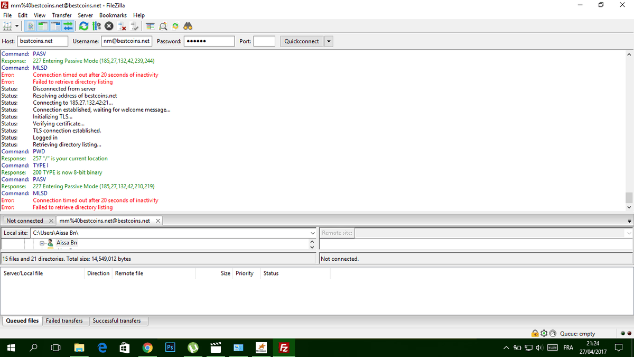Open uTorrent from the taskbar
Viewport: 634px width, 357px height.
tap(193, 347)
